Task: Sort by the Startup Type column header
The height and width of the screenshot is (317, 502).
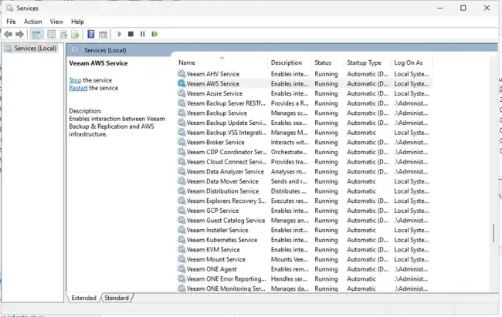Action: [x=367, y=62]
